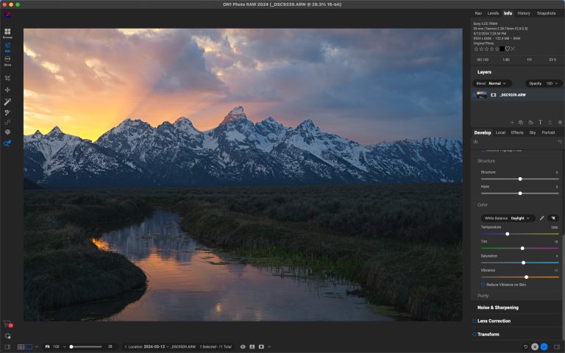Select the heart-shaped tool icon in the left toolbar

click(x=7, y=132)
